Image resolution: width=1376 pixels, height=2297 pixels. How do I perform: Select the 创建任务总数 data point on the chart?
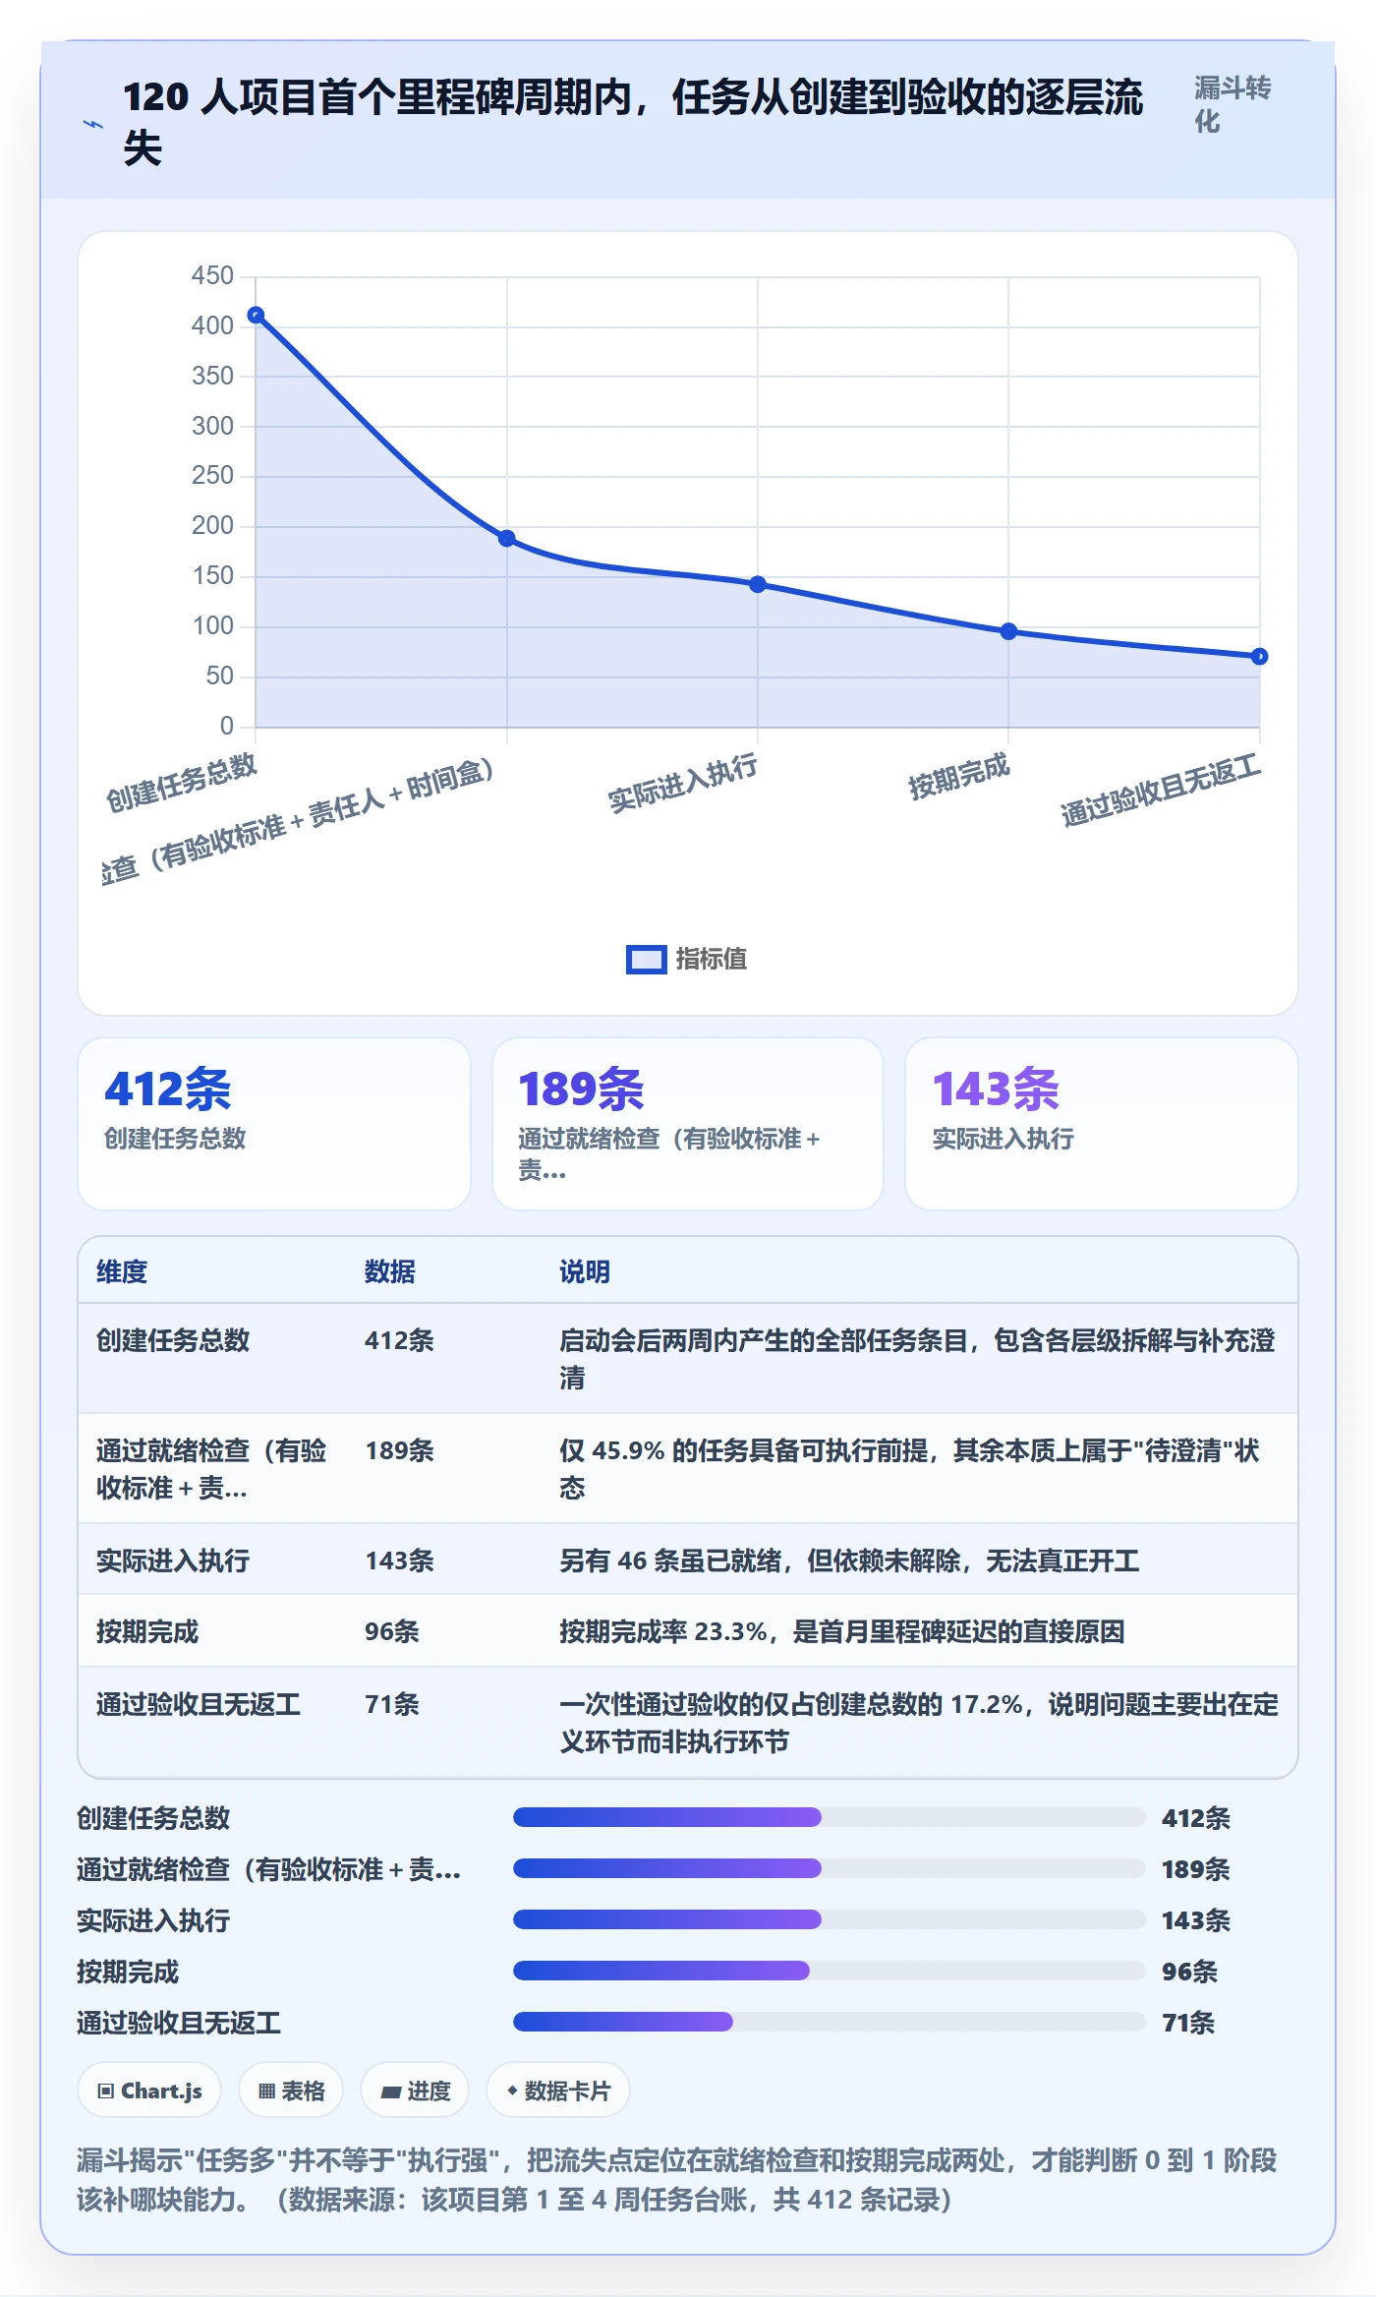pyautogui.click(x=256, y=316)
